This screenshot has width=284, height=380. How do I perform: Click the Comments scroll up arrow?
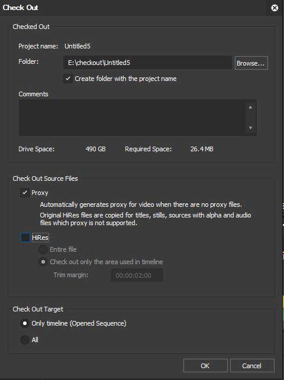[x=250, y=107]
